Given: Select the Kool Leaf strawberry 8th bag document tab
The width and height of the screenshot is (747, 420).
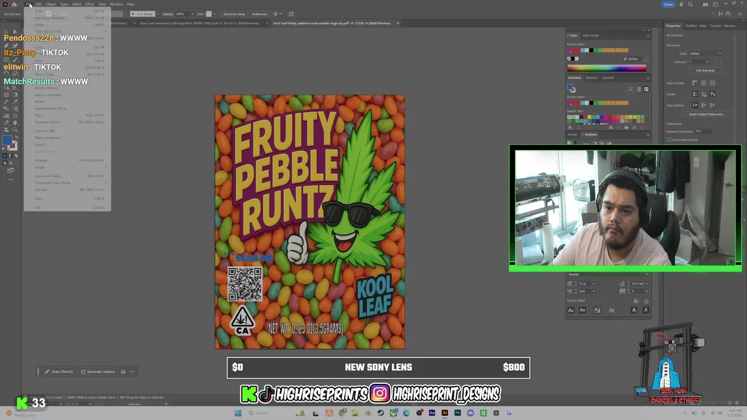Looking at the screenshot, I should pos(200,23).
